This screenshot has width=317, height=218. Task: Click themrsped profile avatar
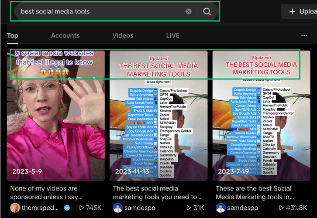point(15,208)
